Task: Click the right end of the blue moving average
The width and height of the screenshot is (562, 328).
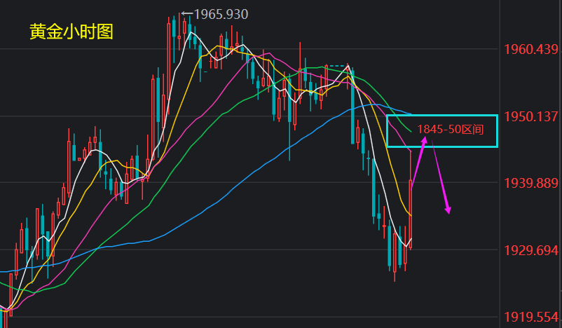Action: (x=412, y=114)
